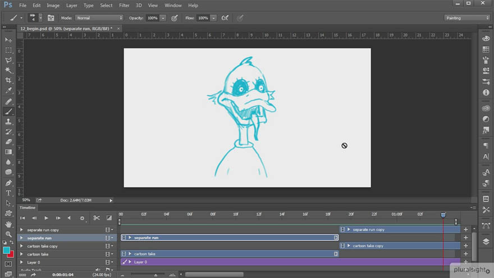Image resolution: width=494 pixels, height=278 pixels.
Task: Toggle Quick Mask mode
Action: [8, 264]
